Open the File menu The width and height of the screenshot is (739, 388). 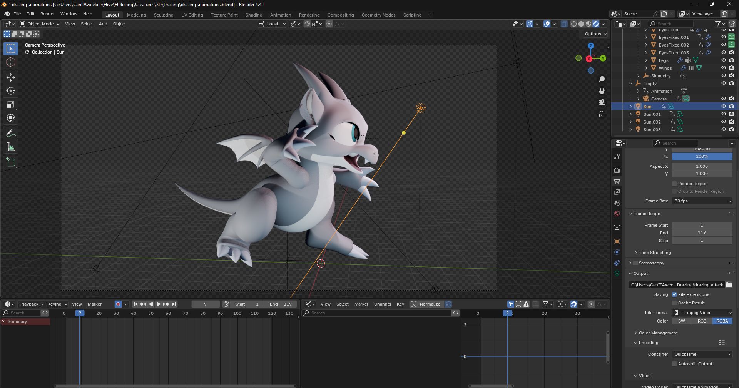tap(17, 14)
